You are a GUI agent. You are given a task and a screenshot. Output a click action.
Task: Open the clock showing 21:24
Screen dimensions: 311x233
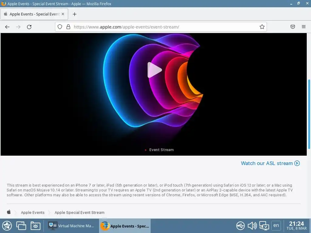coord(296,226)
